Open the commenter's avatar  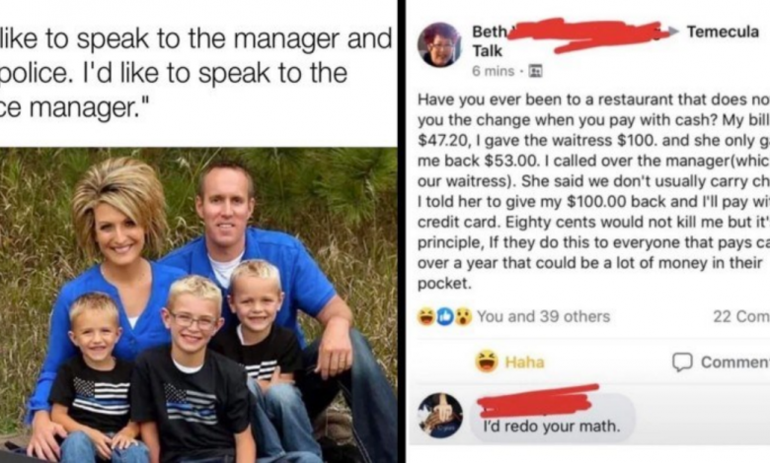[x=440, y=416]
